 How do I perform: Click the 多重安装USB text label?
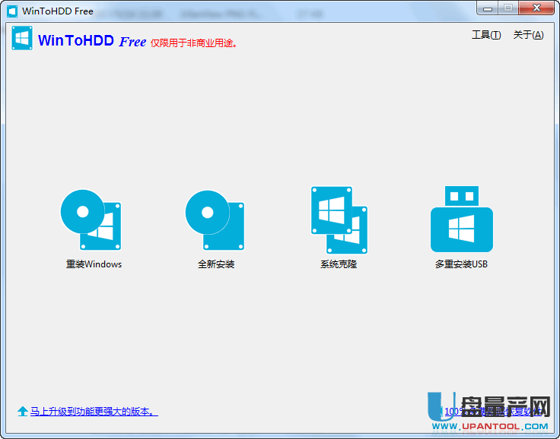pyautogui.click(x=461, y=264)
